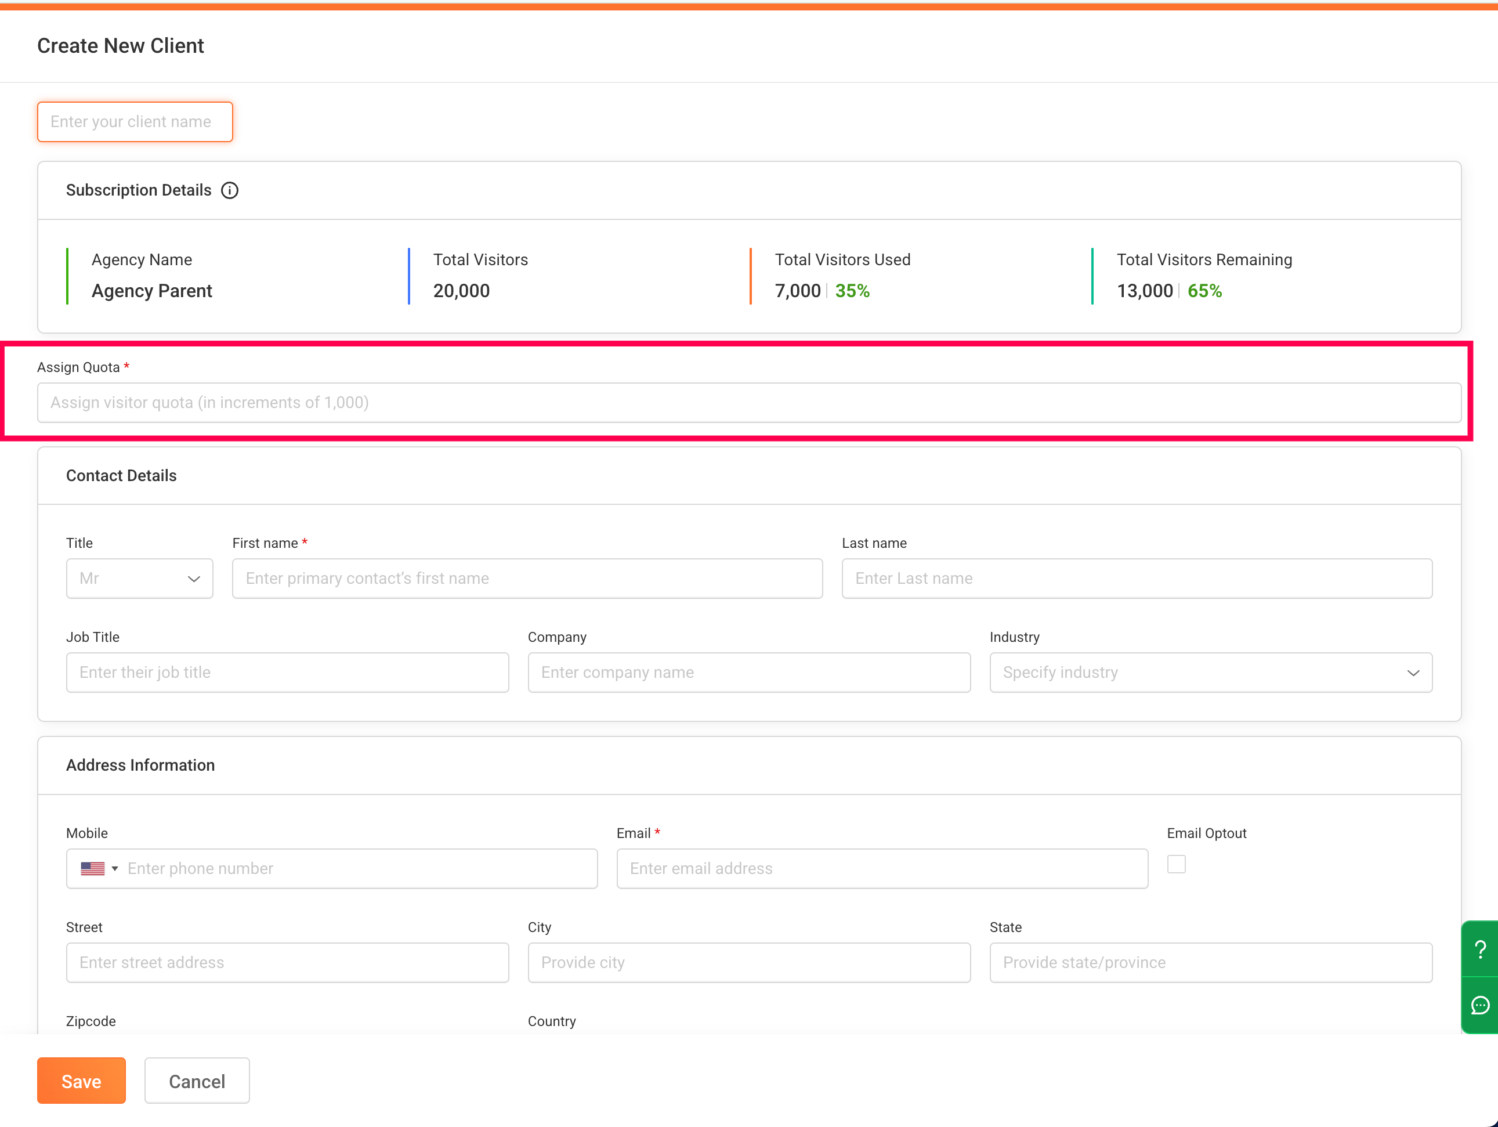
Task: Open the chat bubble support widget
Action: pyautogui.click(x=1481, y=1006)
